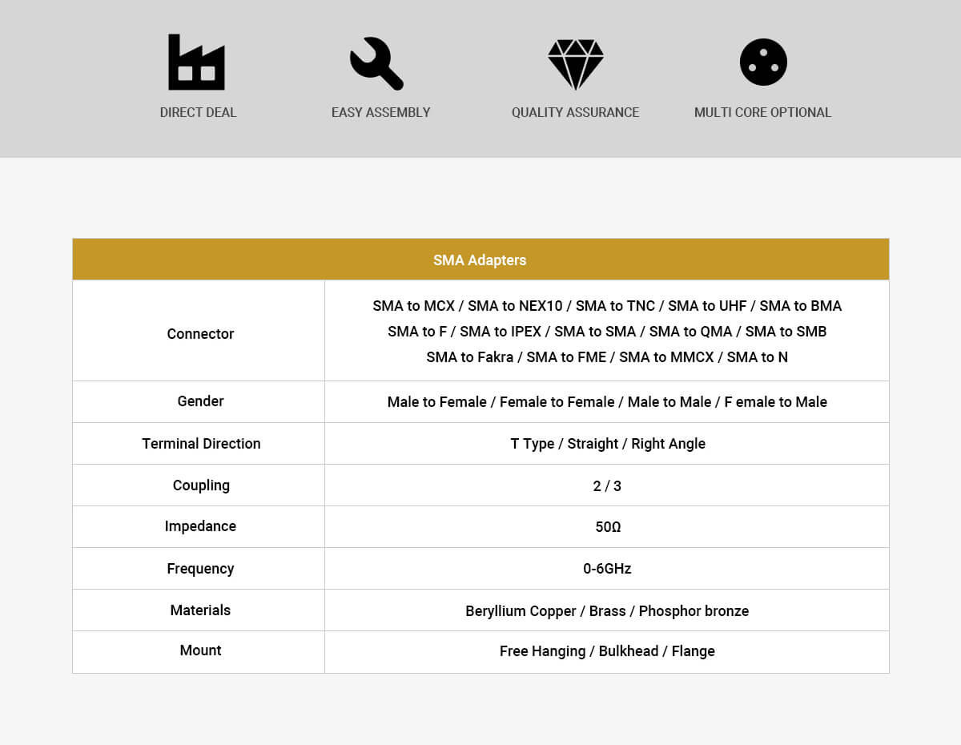This screenshot has width=961, height=745.
Task: Click the factory icon above Direct Deal
Action: [196, 62]
